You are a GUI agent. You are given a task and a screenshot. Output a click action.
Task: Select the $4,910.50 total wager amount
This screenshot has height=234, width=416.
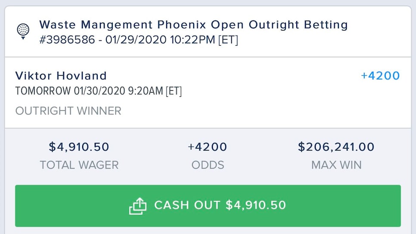tap(79, 147)
